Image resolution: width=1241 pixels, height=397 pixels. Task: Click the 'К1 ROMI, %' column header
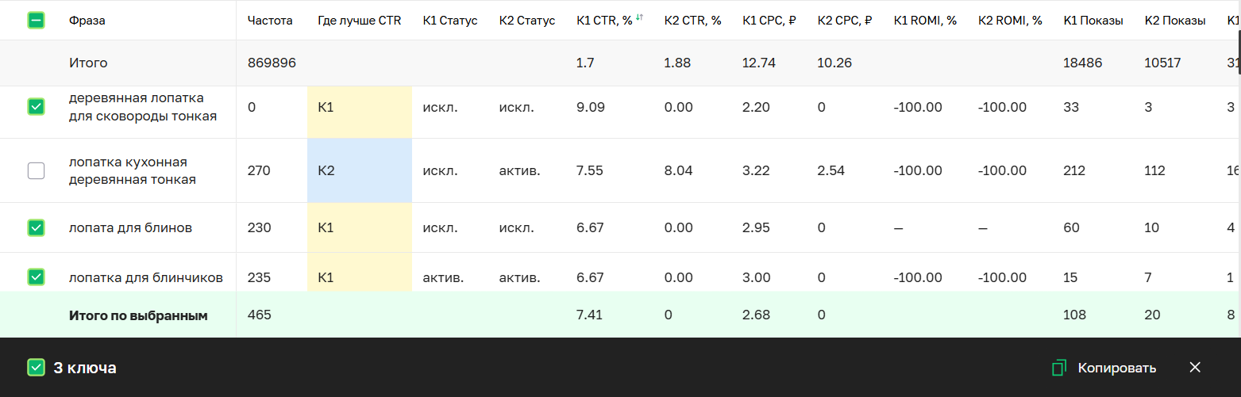(x=925, y=21)
